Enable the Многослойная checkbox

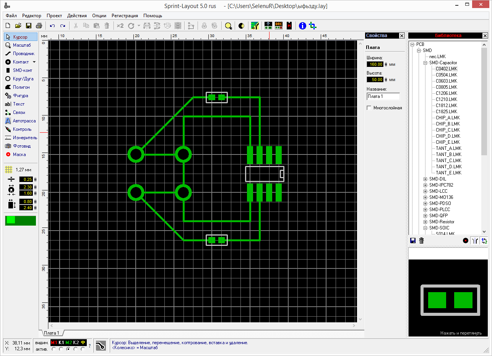point(369,108)
